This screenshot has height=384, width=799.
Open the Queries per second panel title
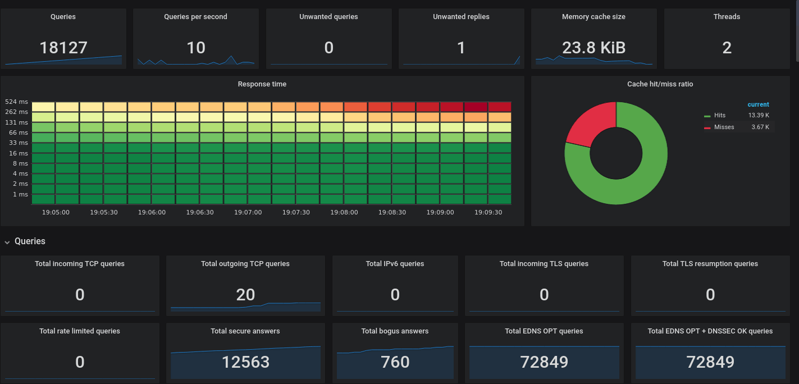[x=195, y=17]
